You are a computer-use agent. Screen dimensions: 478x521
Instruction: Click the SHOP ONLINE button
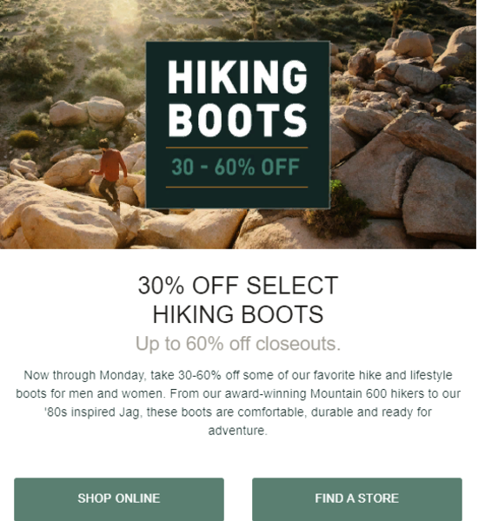click(x=119, y=498)
